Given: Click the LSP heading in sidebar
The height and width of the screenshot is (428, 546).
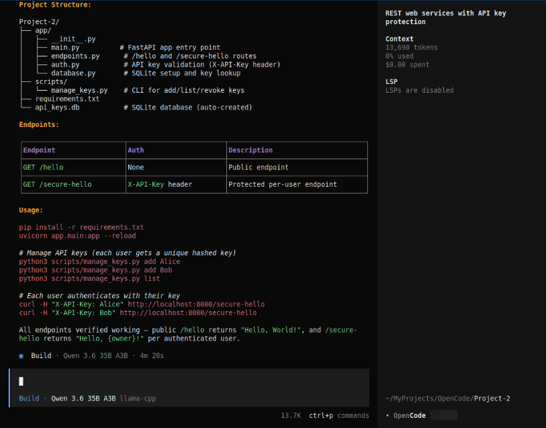Looking at the screenshot, I should [x=392, y=81].
